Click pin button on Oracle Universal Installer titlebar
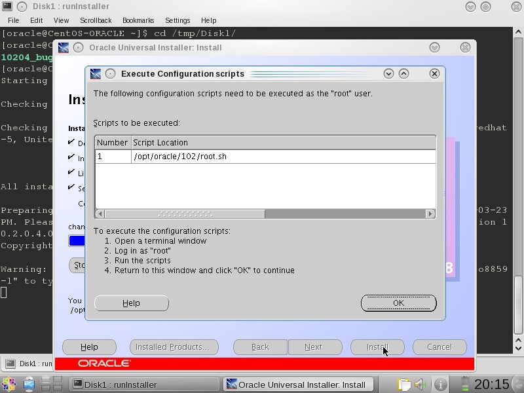Screen dimensions: 524x393 click(x=78, y=47)
